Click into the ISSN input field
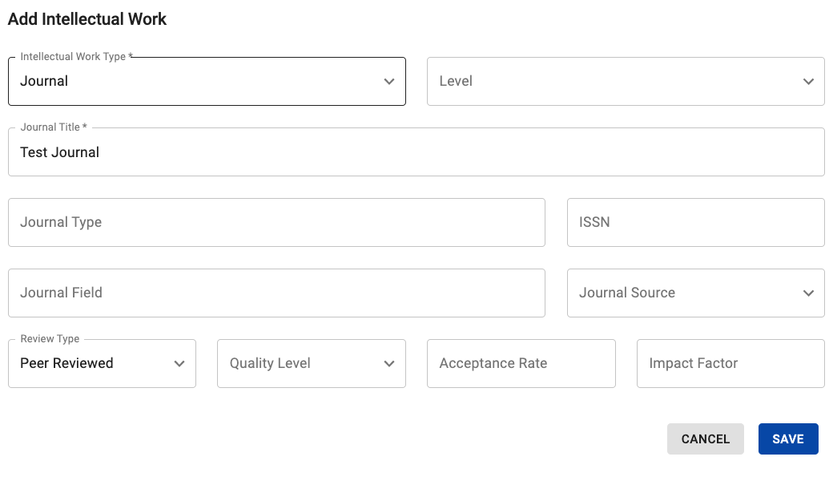The height and width of the screenshot is (481, 829). [695, 223]
